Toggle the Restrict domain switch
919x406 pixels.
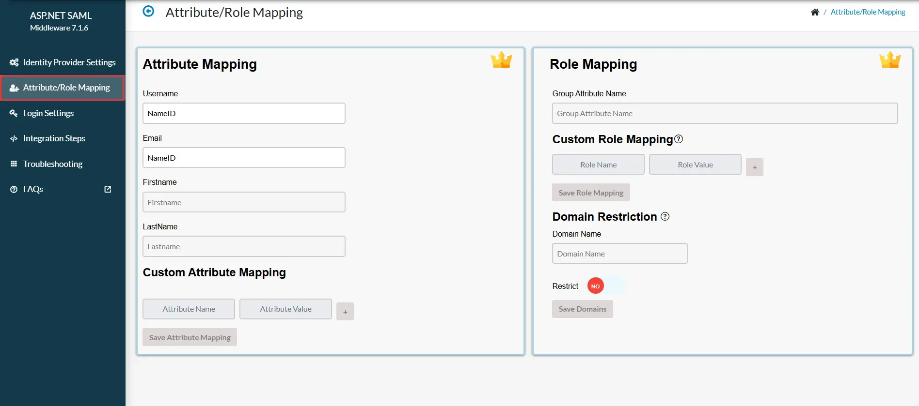606,286
